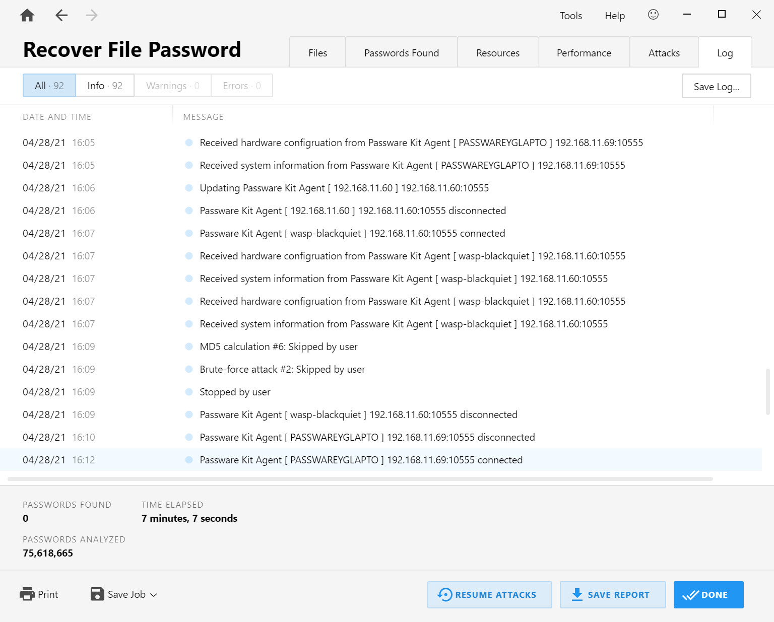Switch to the Attacks tab
Image resolution: width=774 pixels, height=622 pixels.
[664, 52]
